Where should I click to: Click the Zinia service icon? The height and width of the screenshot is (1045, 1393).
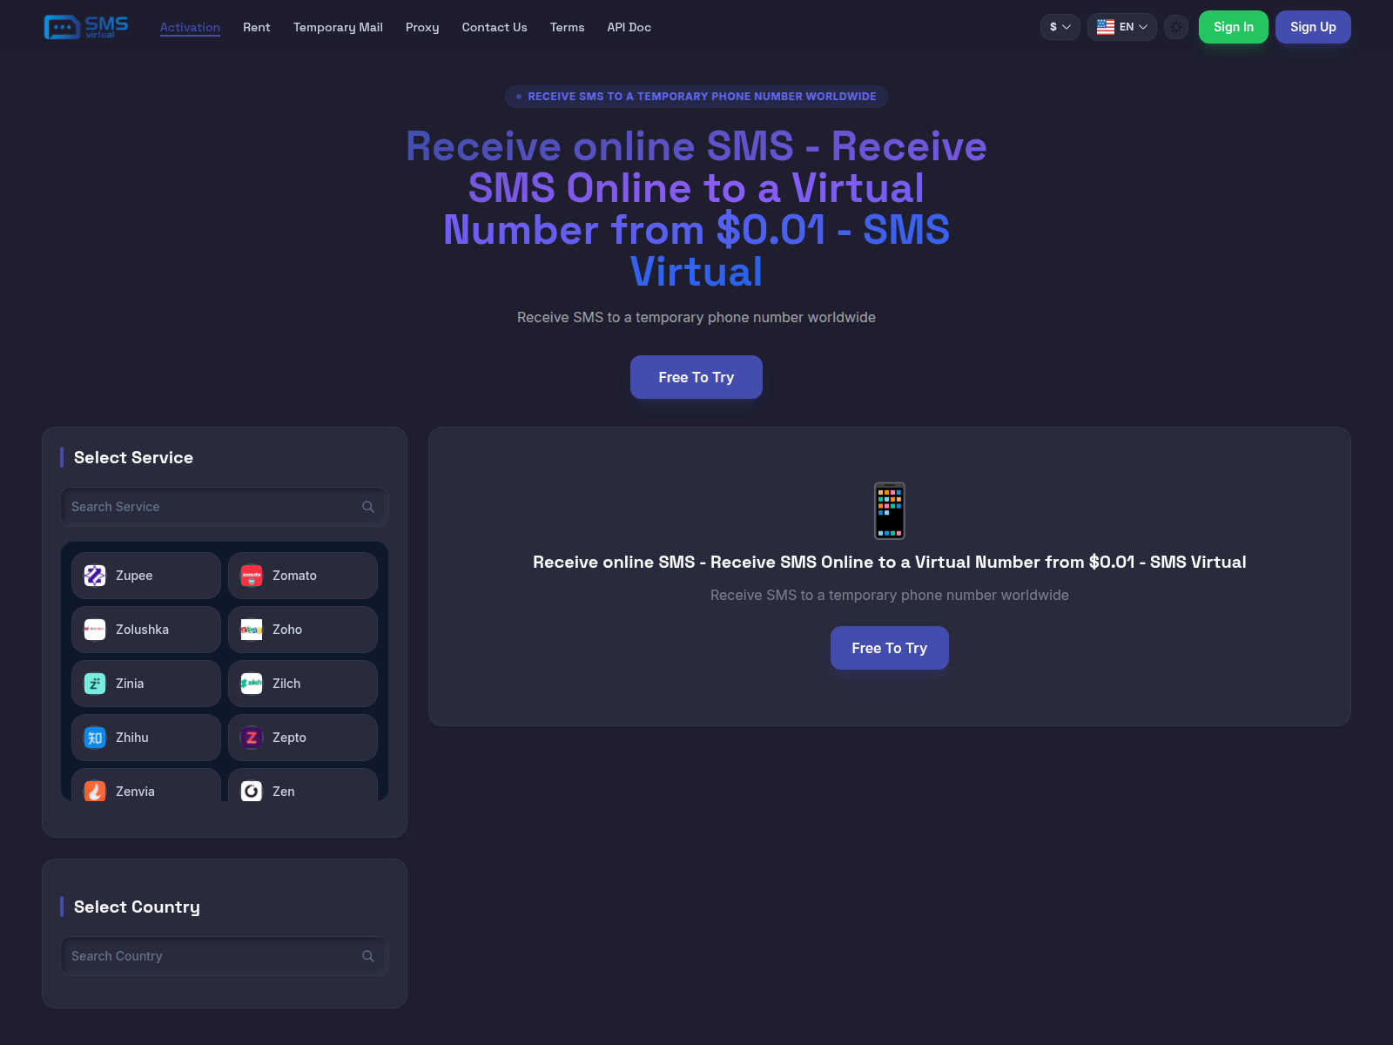click(95, 684)
